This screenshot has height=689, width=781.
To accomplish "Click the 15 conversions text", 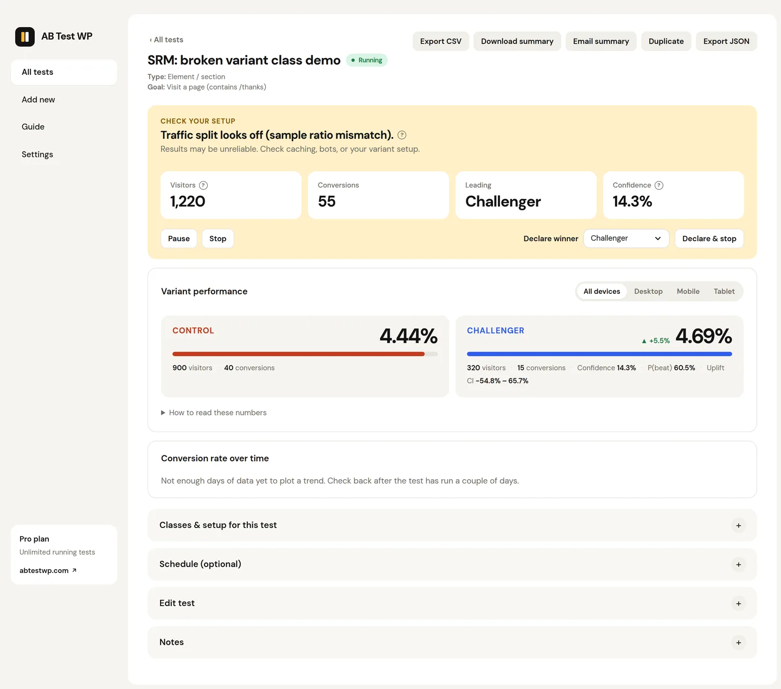I will [541, 368].
